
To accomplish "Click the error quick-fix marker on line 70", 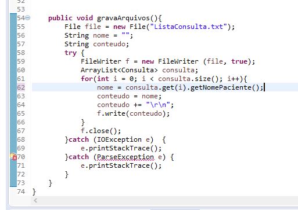I will pos(13,157).
